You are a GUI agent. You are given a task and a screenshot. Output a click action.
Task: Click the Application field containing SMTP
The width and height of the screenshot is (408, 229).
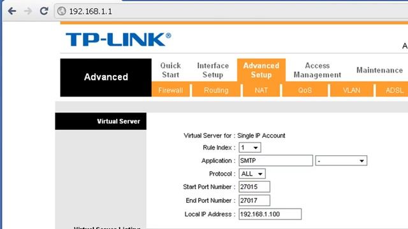coord(276,161)
